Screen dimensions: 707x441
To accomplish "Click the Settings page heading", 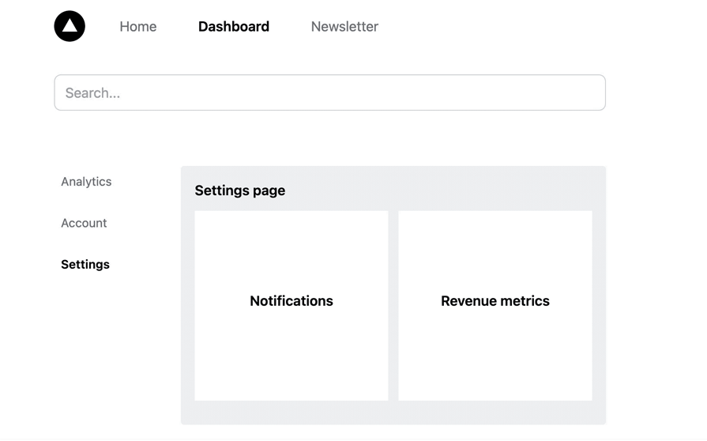I will click(x=240, y=190).
